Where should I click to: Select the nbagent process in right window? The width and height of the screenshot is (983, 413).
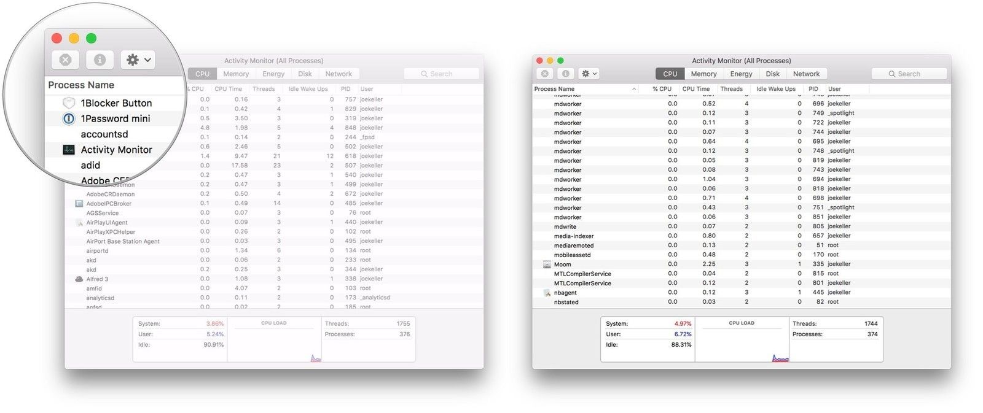click(742, 293)
